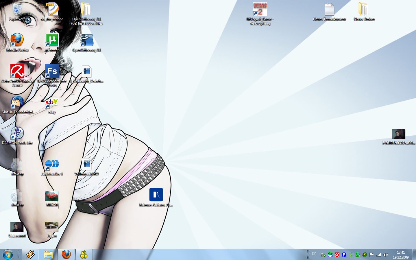Select the DAEMON Tools Lite shortcut
The width and height of the screenshot is (416, 260).
pos(17,133)
